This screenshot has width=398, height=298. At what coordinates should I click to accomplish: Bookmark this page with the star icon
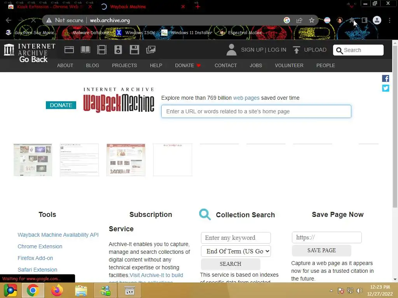(312, 20)
